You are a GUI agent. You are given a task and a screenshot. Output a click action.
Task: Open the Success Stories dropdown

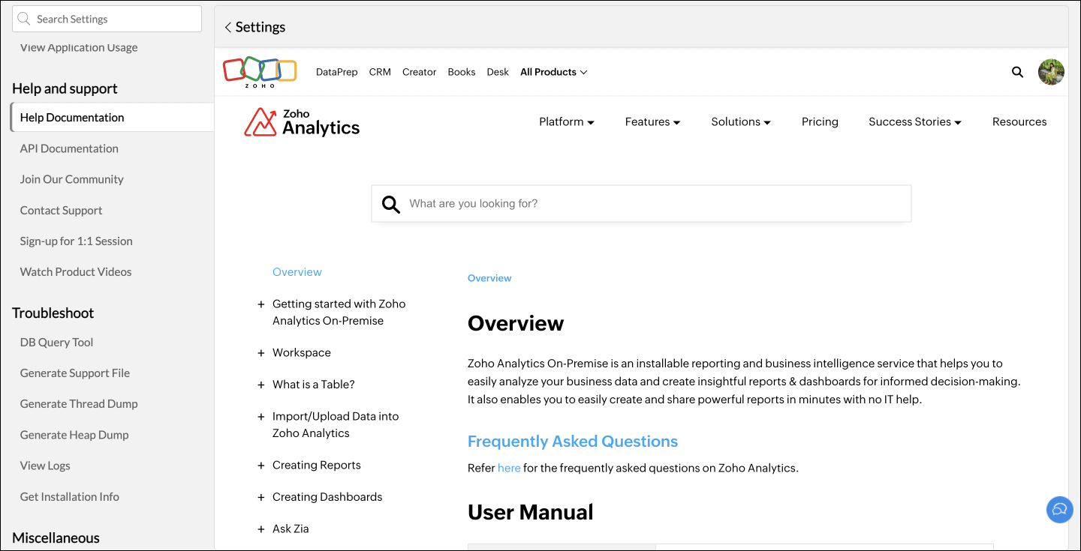click(x=915, y=121)
